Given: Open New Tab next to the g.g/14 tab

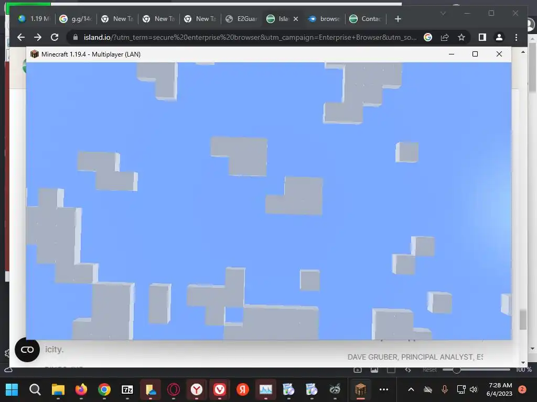Looking at the screenshot, I should pos(117,19).
